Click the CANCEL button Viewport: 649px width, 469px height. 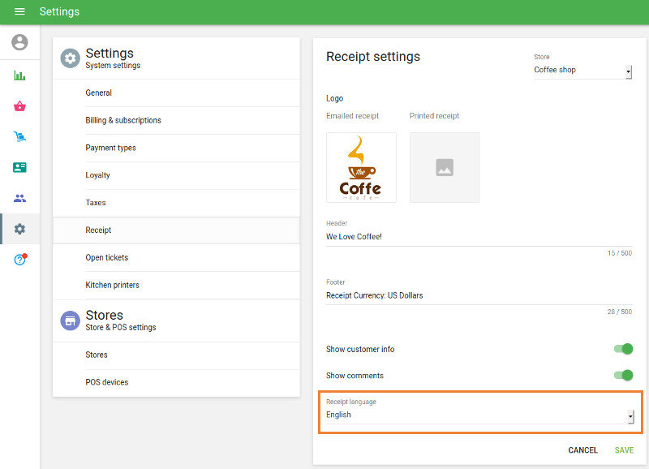pyautogui.click(x=582, y=450)
